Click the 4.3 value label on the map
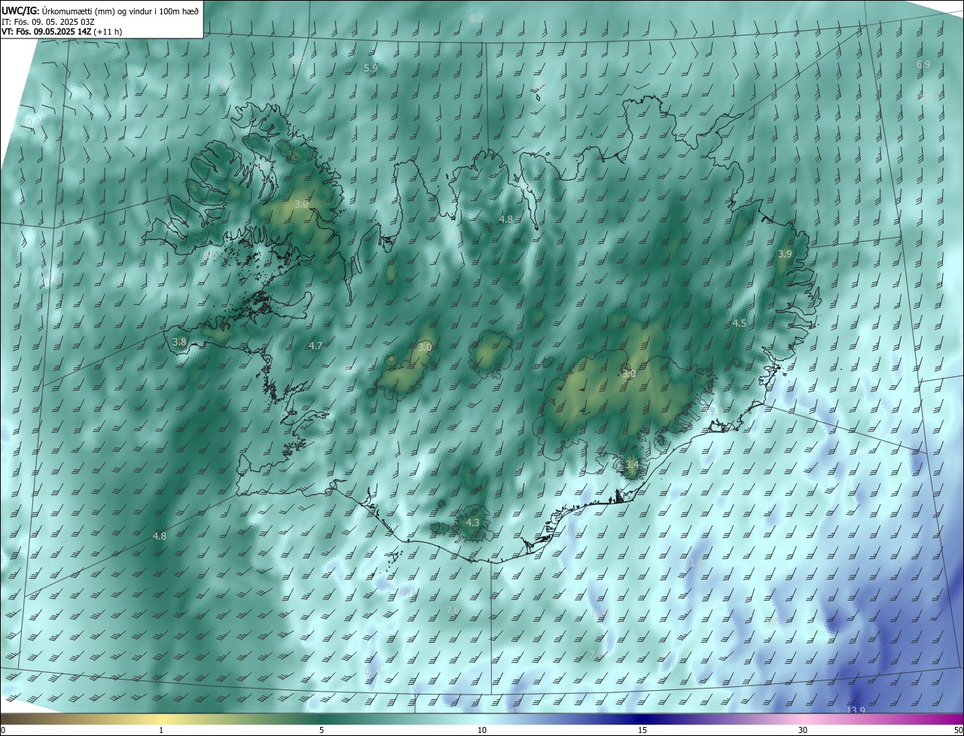 click(473, 522)
